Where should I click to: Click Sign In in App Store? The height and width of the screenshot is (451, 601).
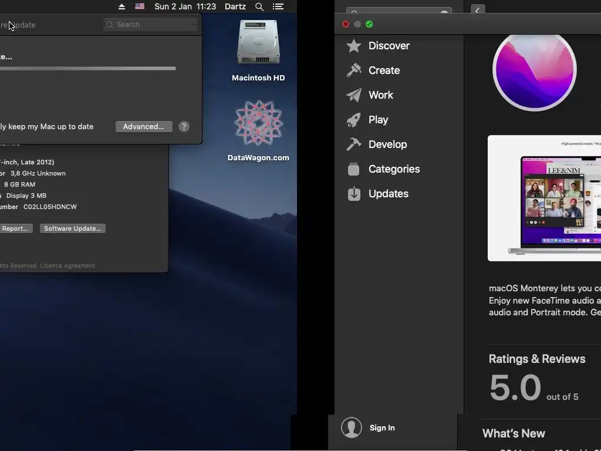pos(381,428)
